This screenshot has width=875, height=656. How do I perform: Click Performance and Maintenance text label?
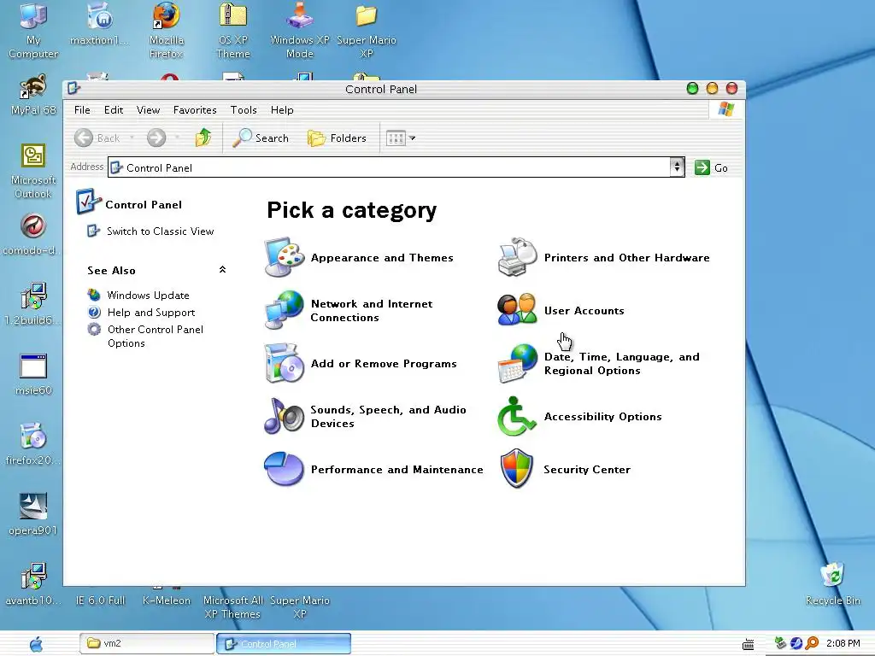point(396,470)
